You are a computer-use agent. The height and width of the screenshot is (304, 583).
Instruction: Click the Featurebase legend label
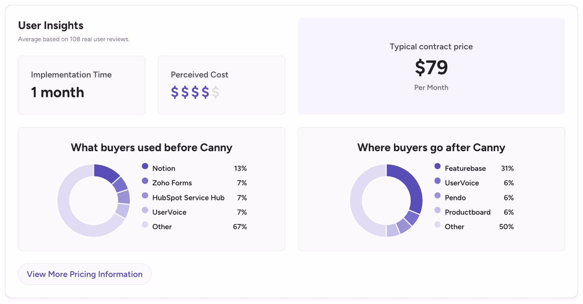[465, 168]
